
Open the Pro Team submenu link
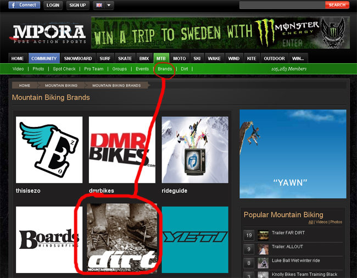tap(93, 69)
